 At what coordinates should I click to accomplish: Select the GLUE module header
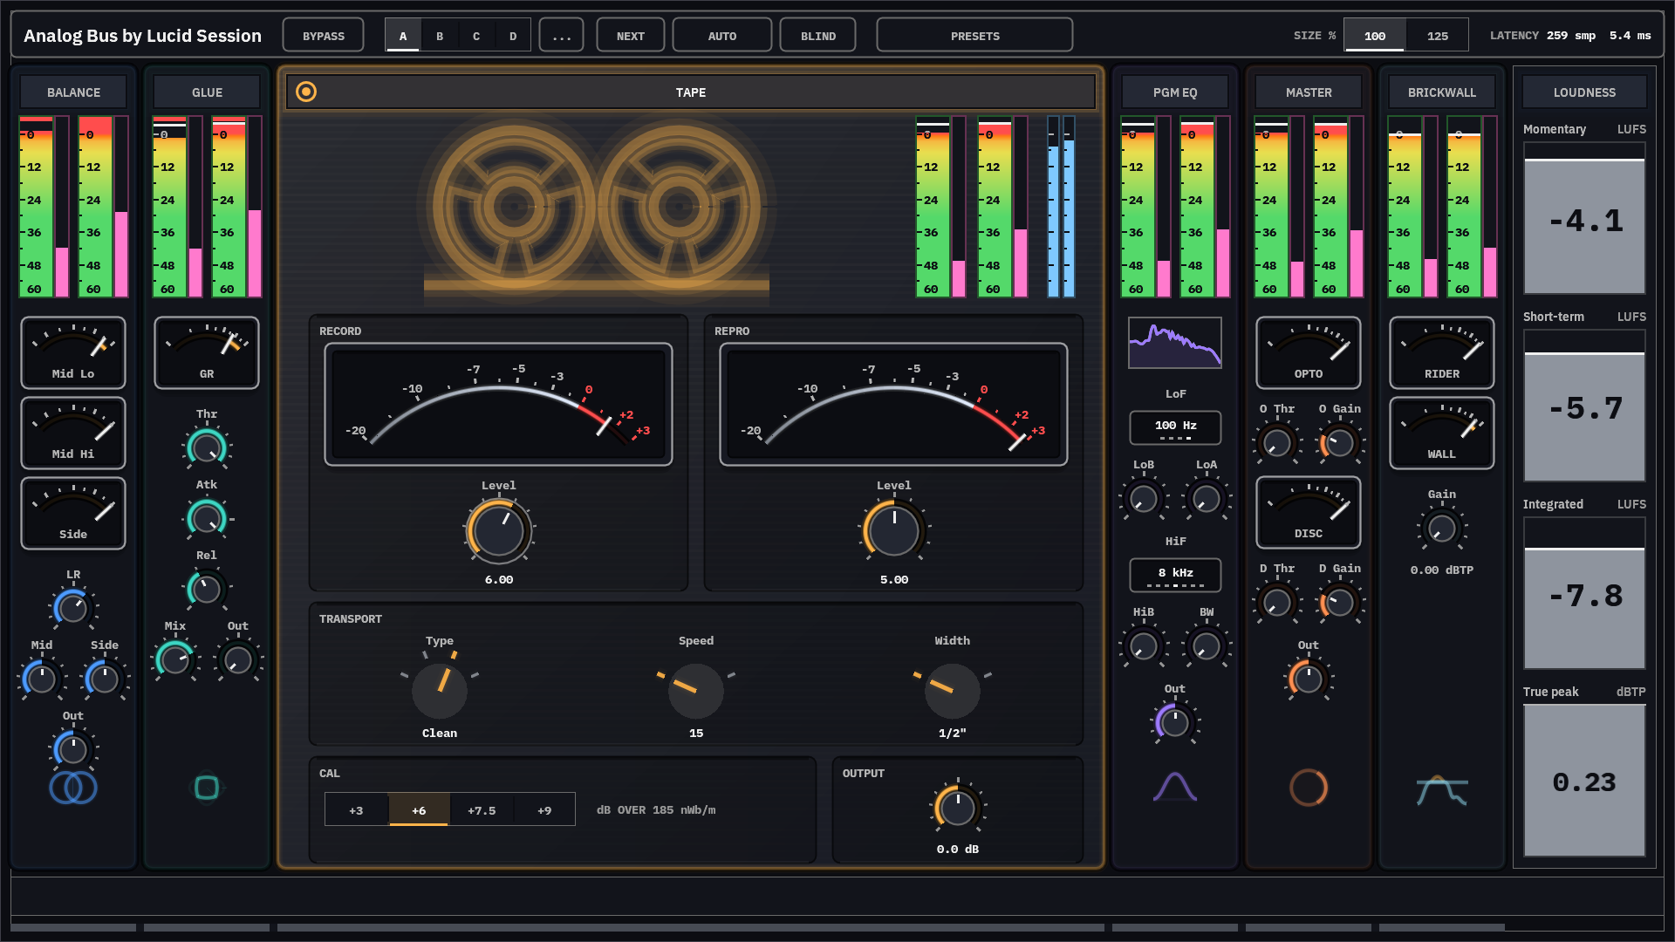207,92
